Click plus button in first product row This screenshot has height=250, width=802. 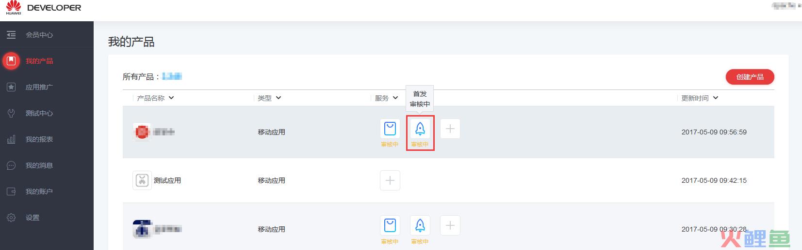(x=450, y=129)
